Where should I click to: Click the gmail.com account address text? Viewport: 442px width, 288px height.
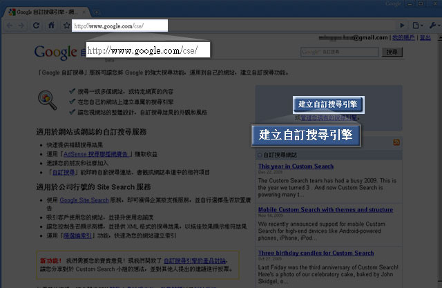coord(353,37)
